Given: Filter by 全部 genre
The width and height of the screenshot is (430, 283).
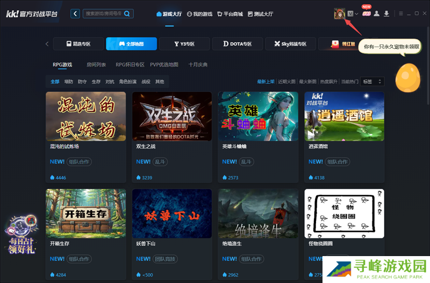Looking at the screenshot, I should (55, 82).
